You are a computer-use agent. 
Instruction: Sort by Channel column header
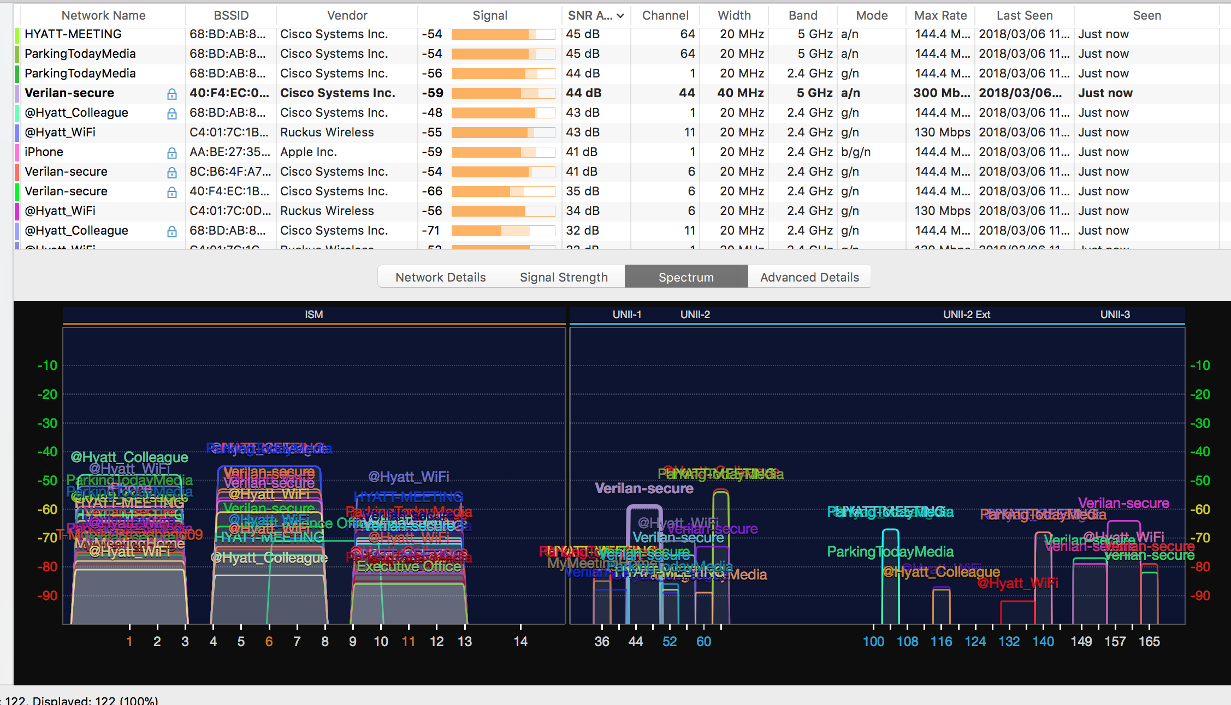(665, 16)
